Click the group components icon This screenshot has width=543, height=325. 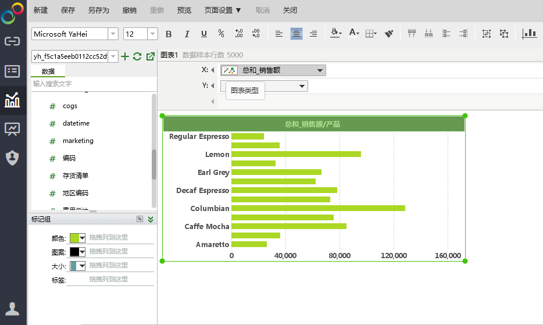coord(487,34)
